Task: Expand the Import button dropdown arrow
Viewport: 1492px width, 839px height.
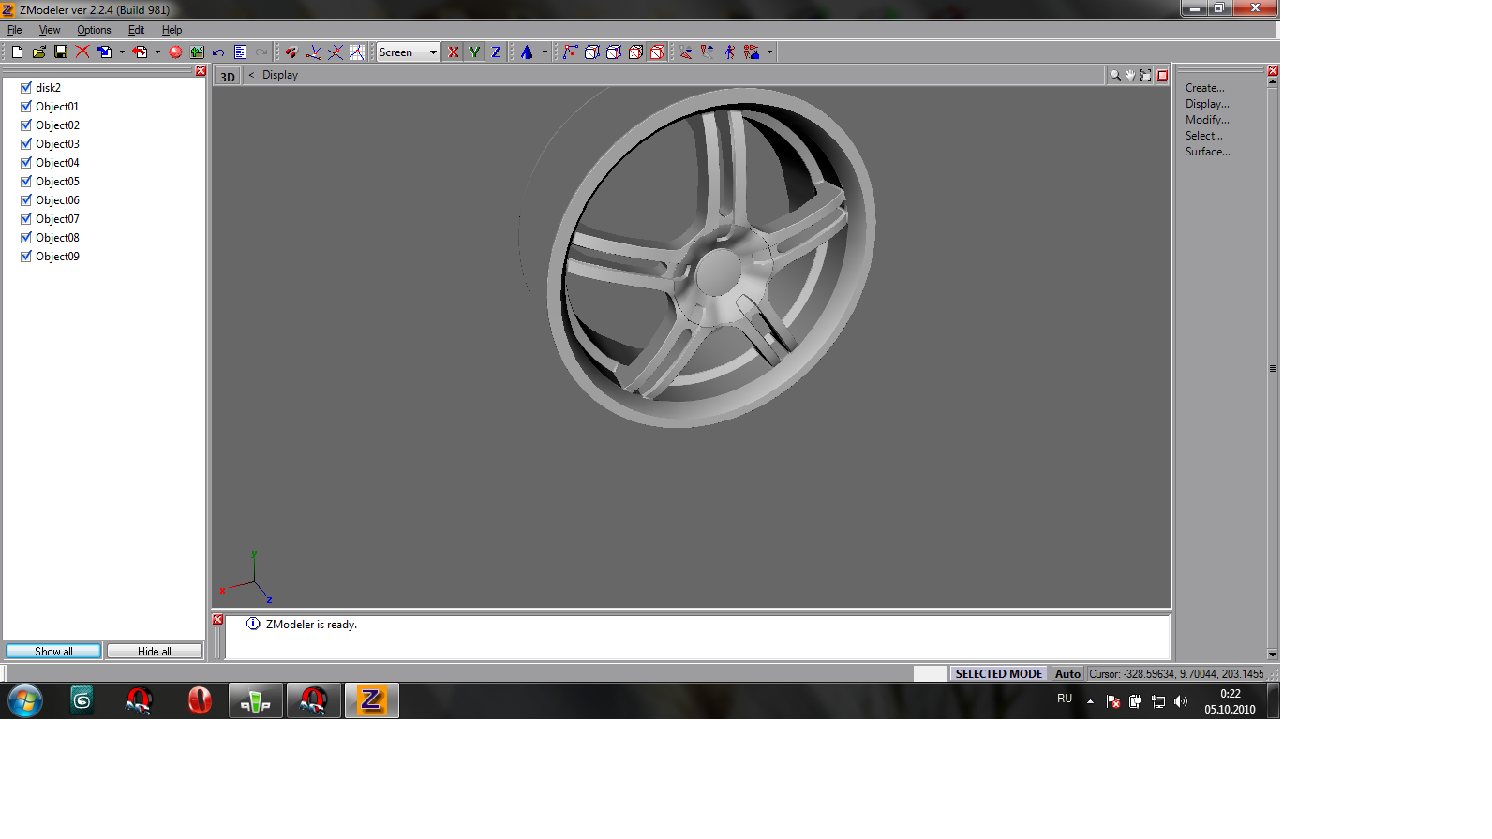Action: click(122, 52)
